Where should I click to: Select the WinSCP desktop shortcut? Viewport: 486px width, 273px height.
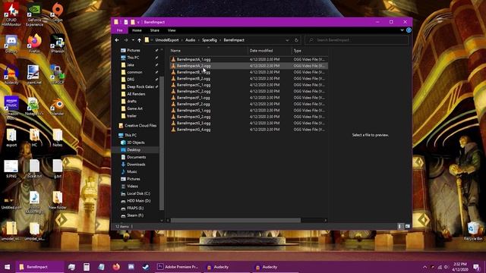pos(58,75)
